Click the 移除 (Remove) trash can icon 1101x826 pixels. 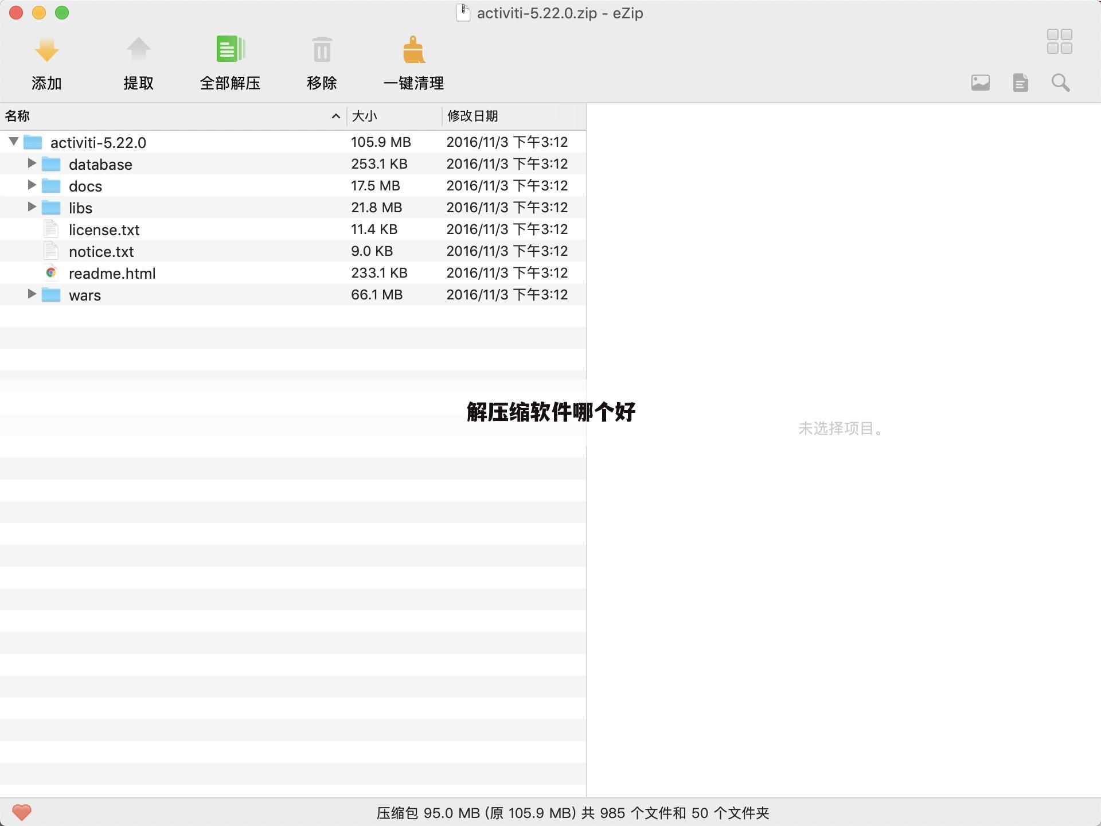coord(322,50)
